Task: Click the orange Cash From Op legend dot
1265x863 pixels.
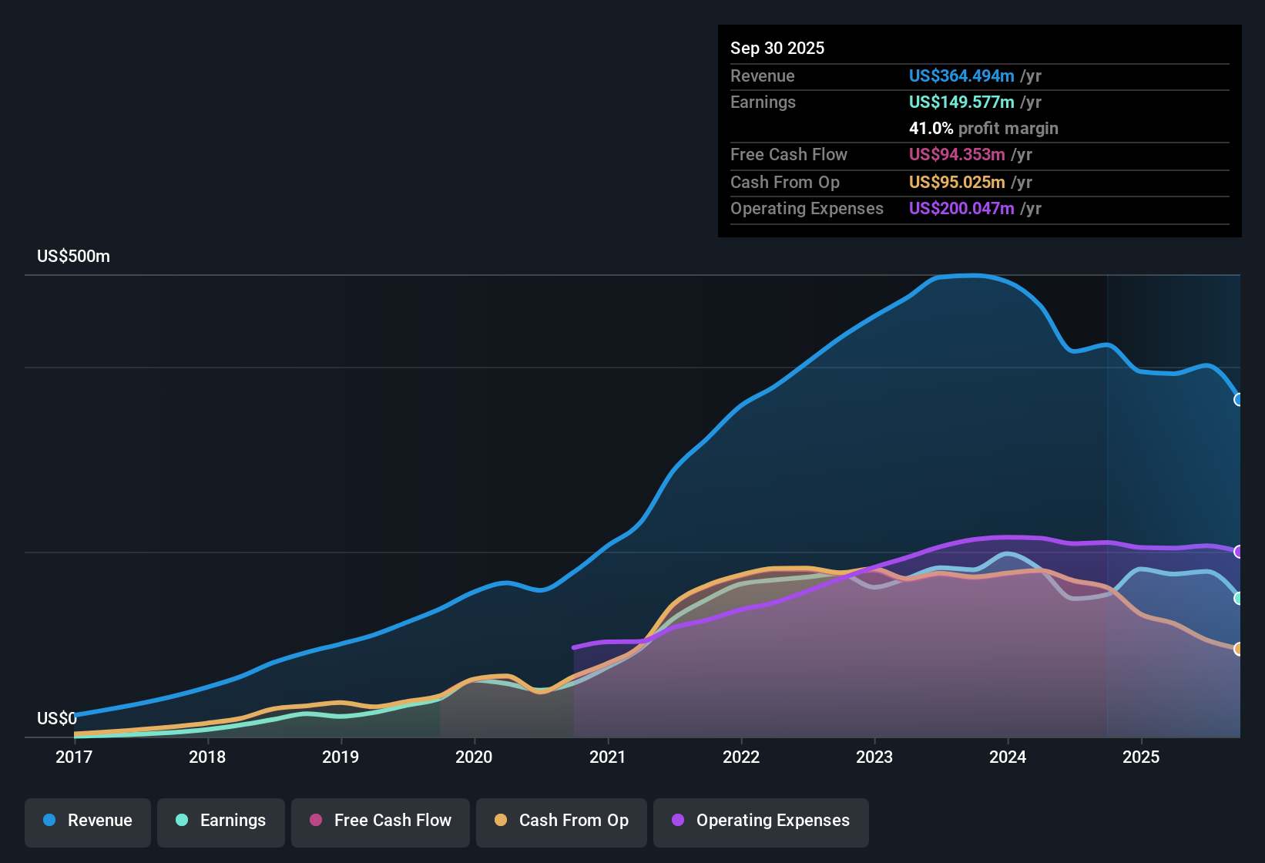Action: click(x=500, y=821)
